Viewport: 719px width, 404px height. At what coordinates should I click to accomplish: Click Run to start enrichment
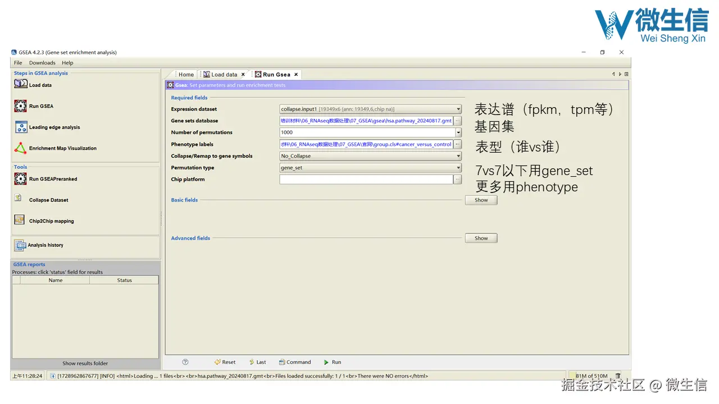(332, 362)
